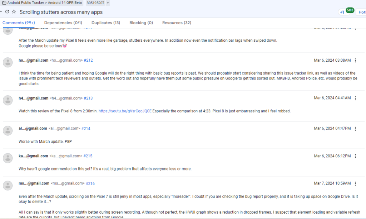Open the issue ID 305195207 dropdown arrow
This screenshot has width=366, height=219.
tap(108, 3)
